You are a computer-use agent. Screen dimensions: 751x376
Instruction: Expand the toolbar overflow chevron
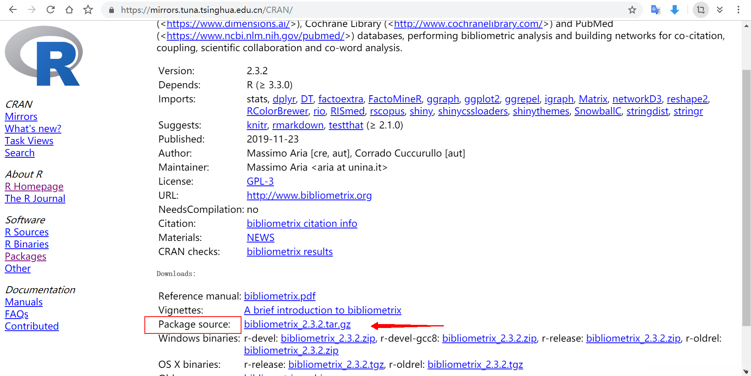720,10
